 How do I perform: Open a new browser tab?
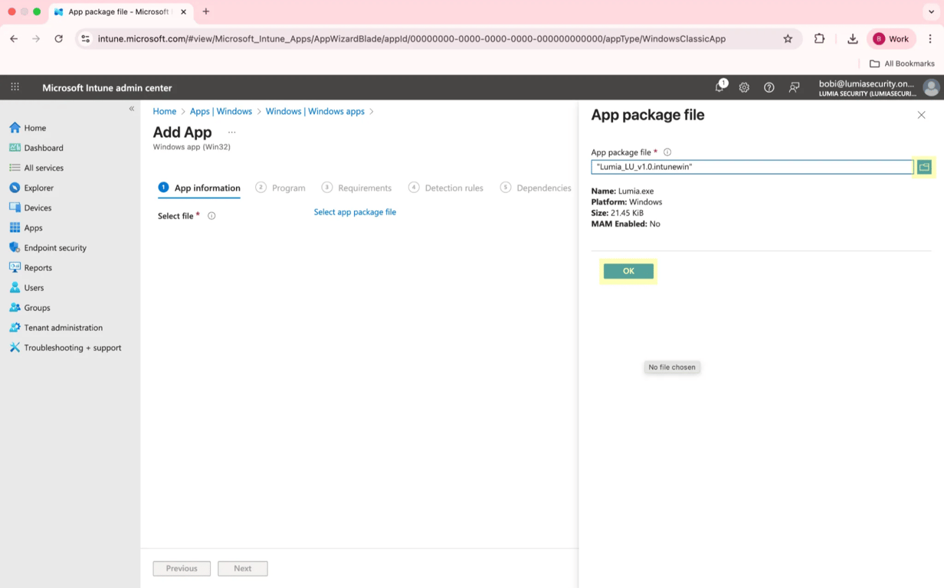pos(205,11)
